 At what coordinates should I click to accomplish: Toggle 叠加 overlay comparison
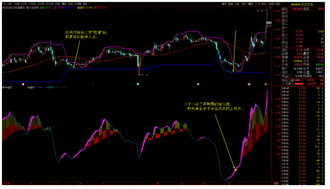pos(231,3)
